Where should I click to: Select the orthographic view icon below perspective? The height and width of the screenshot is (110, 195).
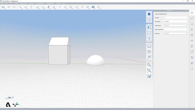149,20
